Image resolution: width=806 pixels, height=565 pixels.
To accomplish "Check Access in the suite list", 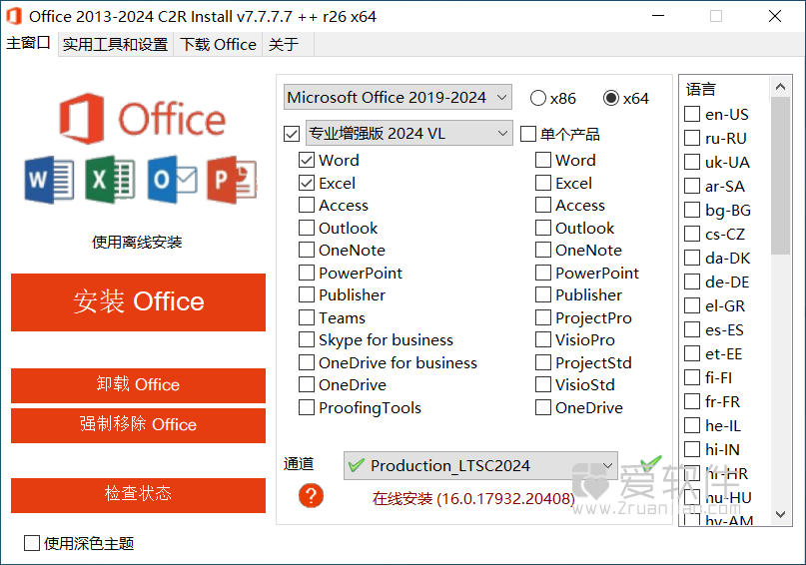I will pos(307,205).
